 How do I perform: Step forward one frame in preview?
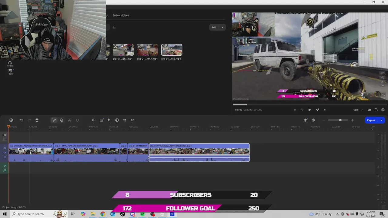pos(317,110)
